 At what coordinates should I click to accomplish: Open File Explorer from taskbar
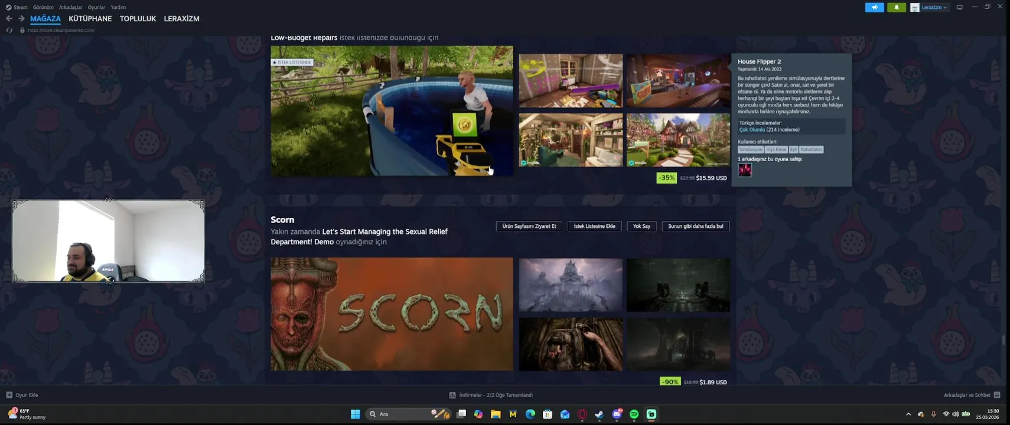[496, 414]
